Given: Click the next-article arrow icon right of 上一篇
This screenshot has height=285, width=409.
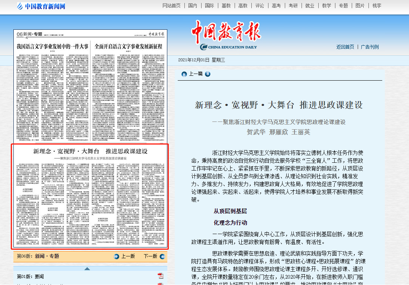Looking at the screenshot, I should tap(207, 74).
